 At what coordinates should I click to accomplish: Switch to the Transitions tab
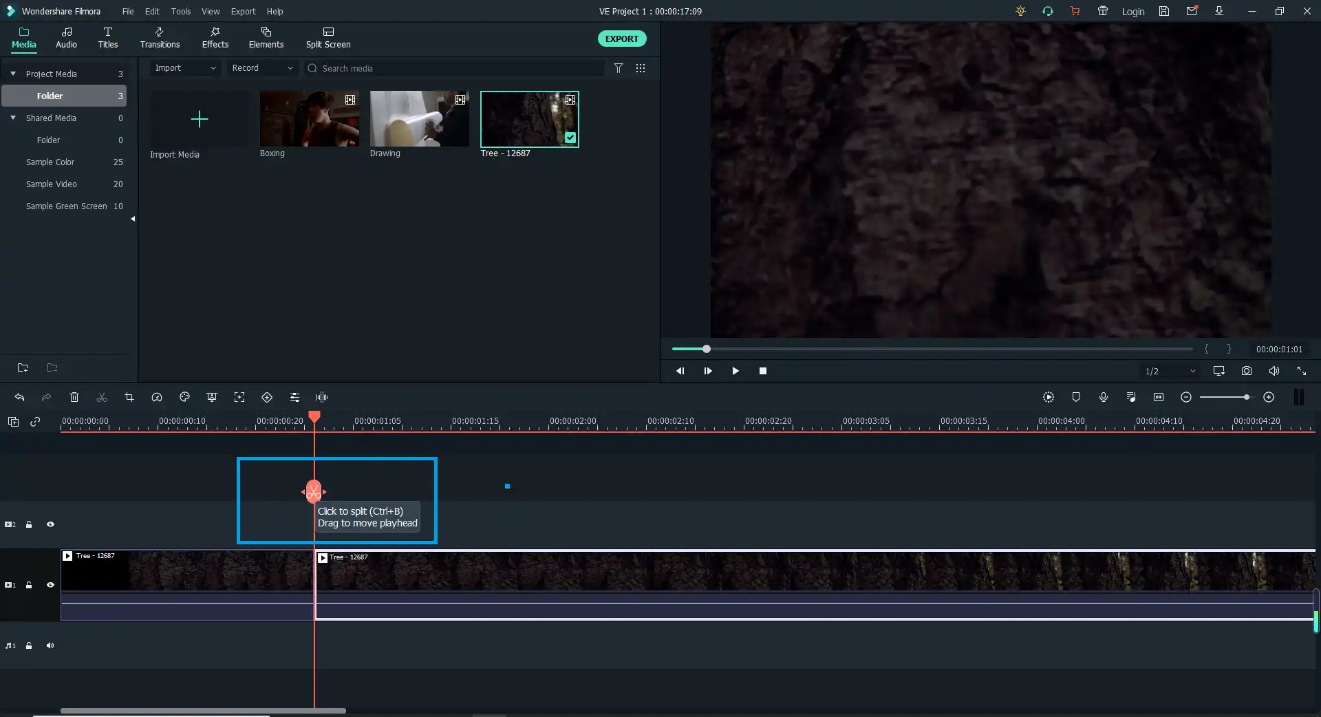[160, 38]
